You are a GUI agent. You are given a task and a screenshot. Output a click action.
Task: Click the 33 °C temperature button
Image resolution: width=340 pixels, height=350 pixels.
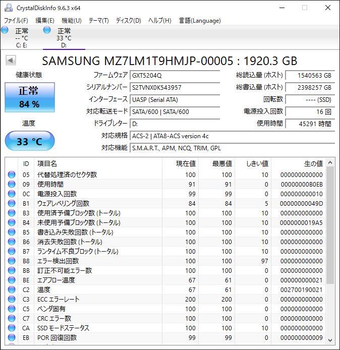[x=30, y=141]
